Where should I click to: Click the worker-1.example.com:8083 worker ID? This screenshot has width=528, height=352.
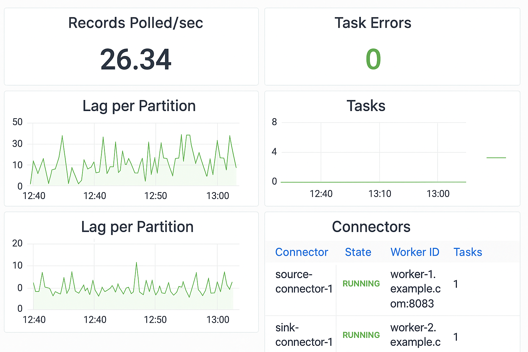pos(415,289)
